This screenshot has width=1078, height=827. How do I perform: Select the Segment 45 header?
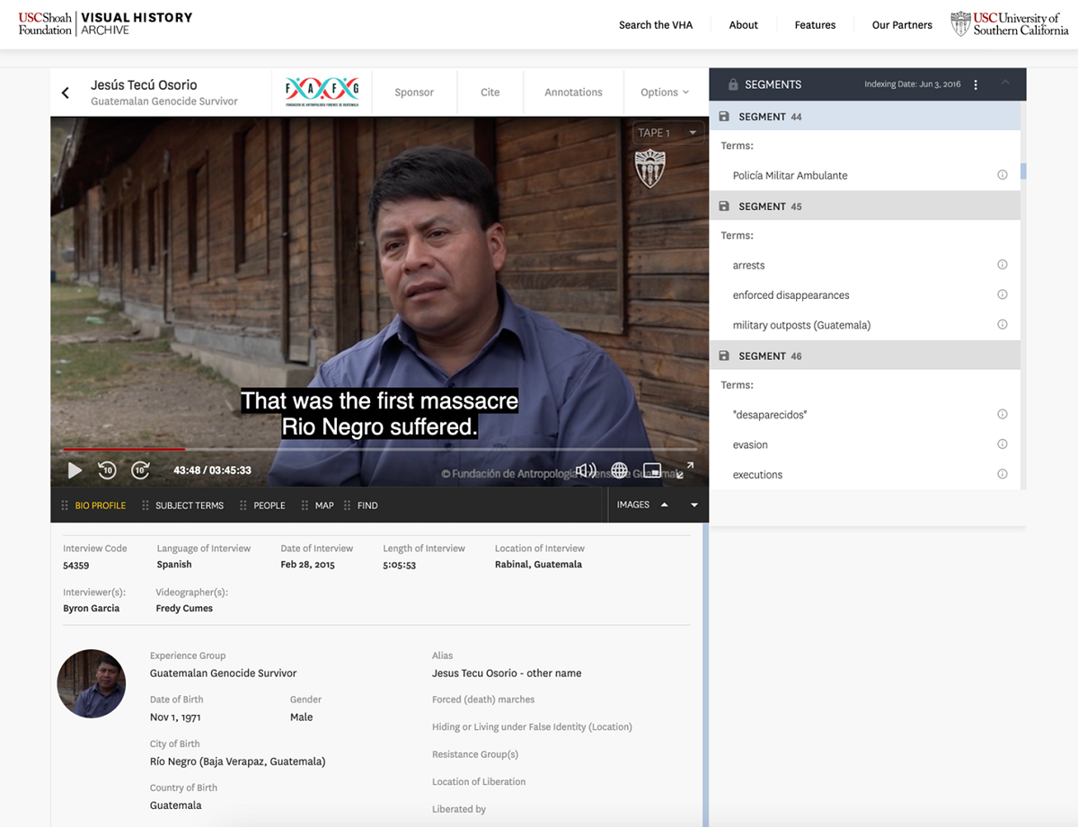pos(865,207)
